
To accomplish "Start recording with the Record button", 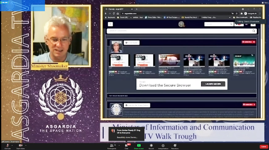I will [151, 146].
